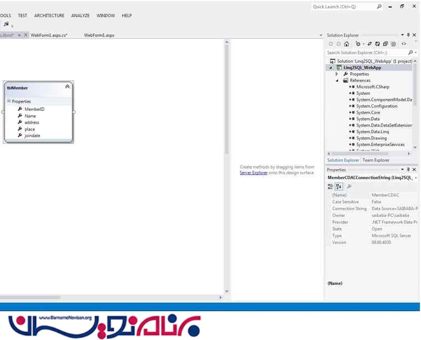Screen dimensions: 421x340
Task: Click the Home icon in Solution Explorer
Action: click(x=347, y=44)
